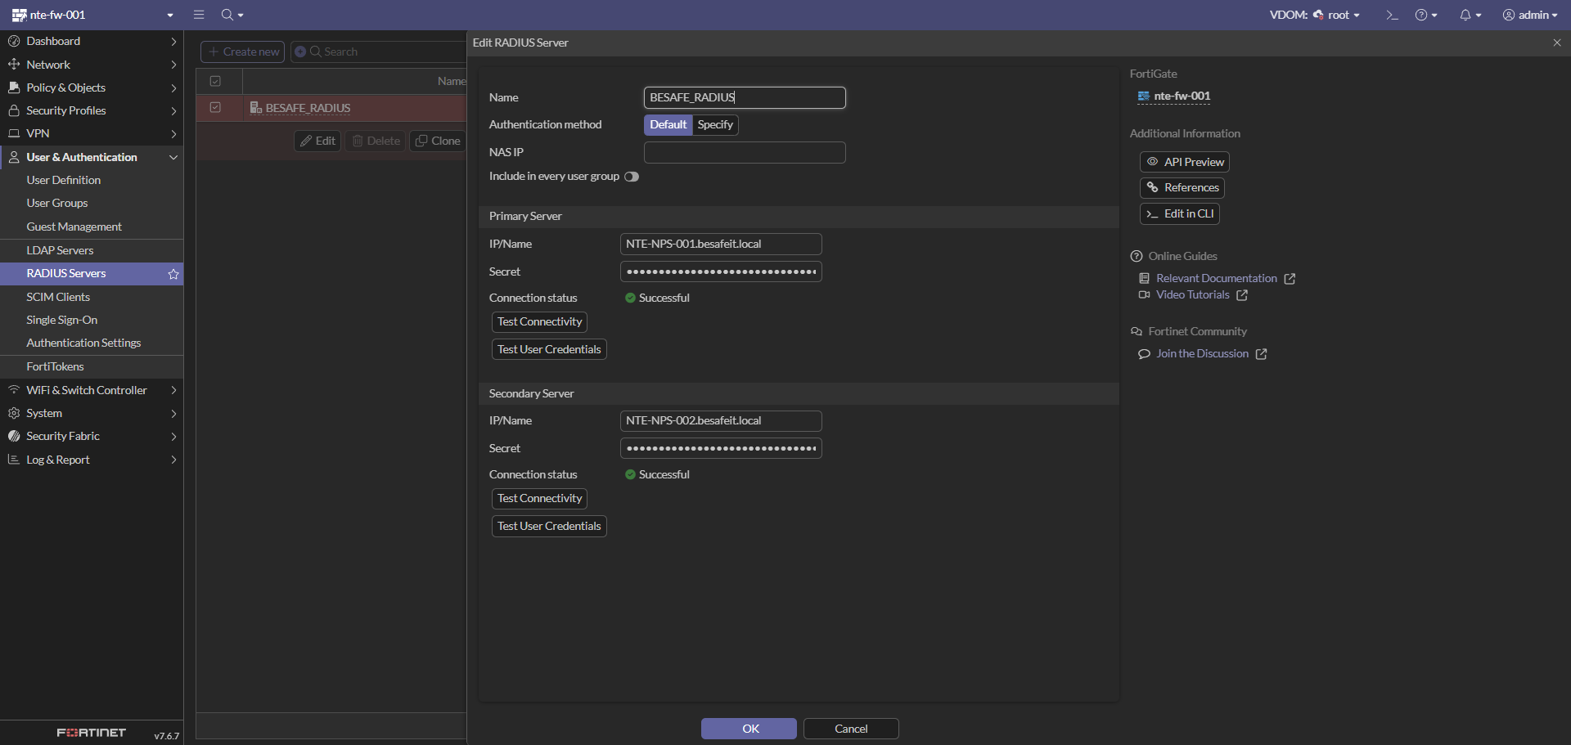Click Create new button
The width and height of the screenshot is (1571, 745).
[x=242, y=52]
